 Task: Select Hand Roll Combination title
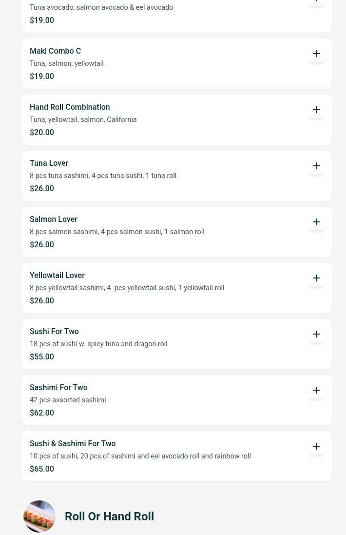click(70, 107)
